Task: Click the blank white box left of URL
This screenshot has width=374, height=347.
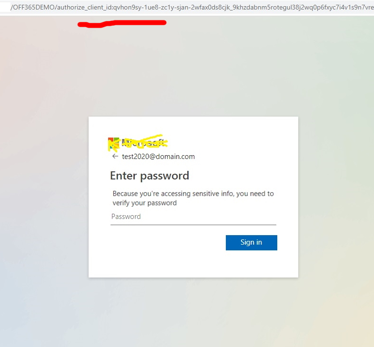Action: point(5,8)
